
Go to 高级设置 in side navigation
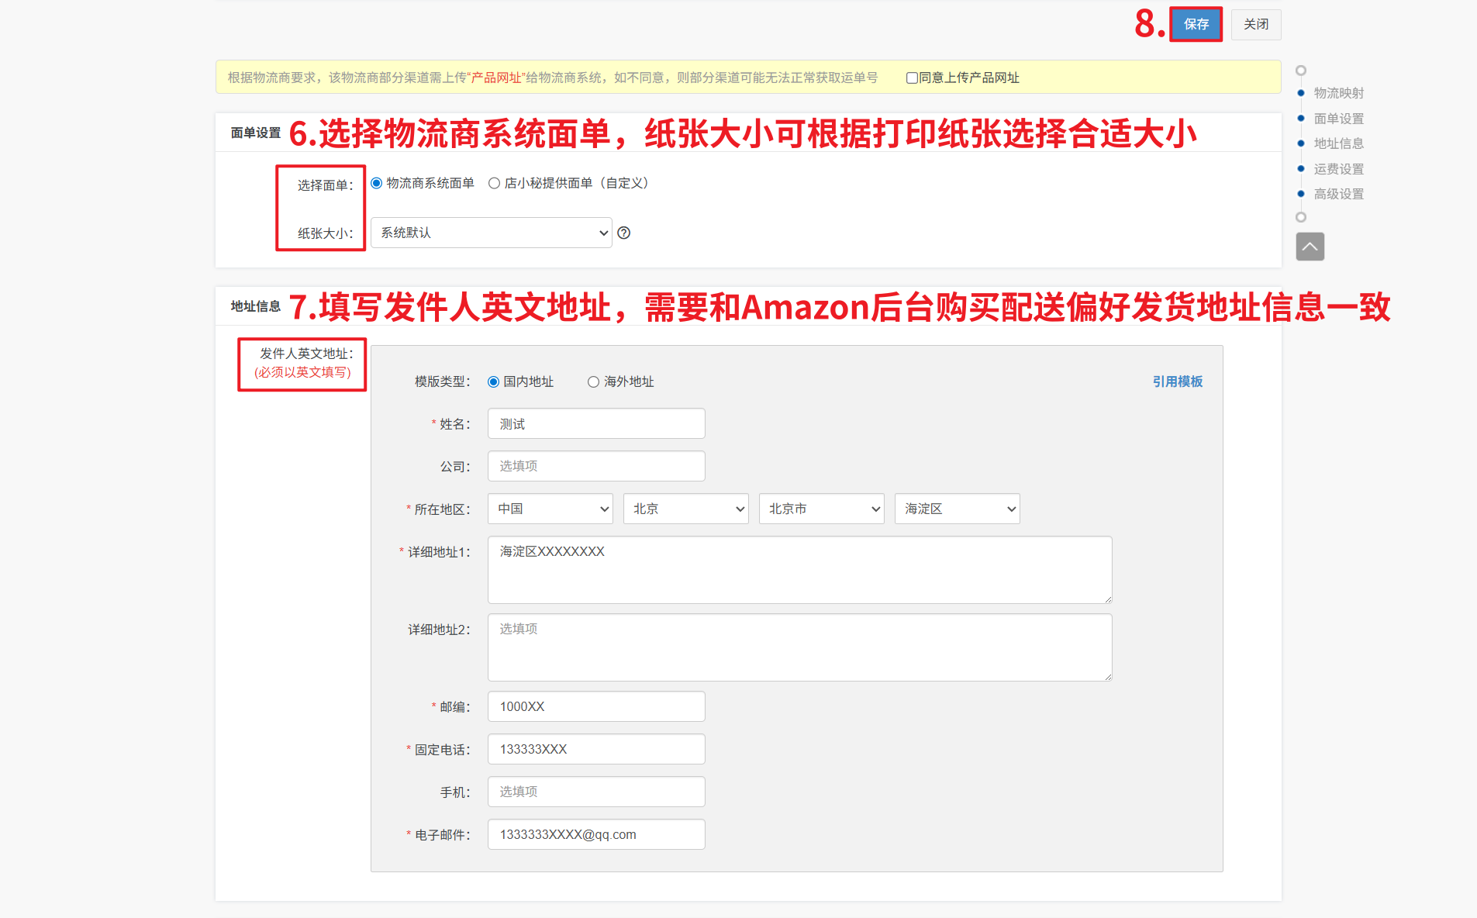[x=1338, y=194]
